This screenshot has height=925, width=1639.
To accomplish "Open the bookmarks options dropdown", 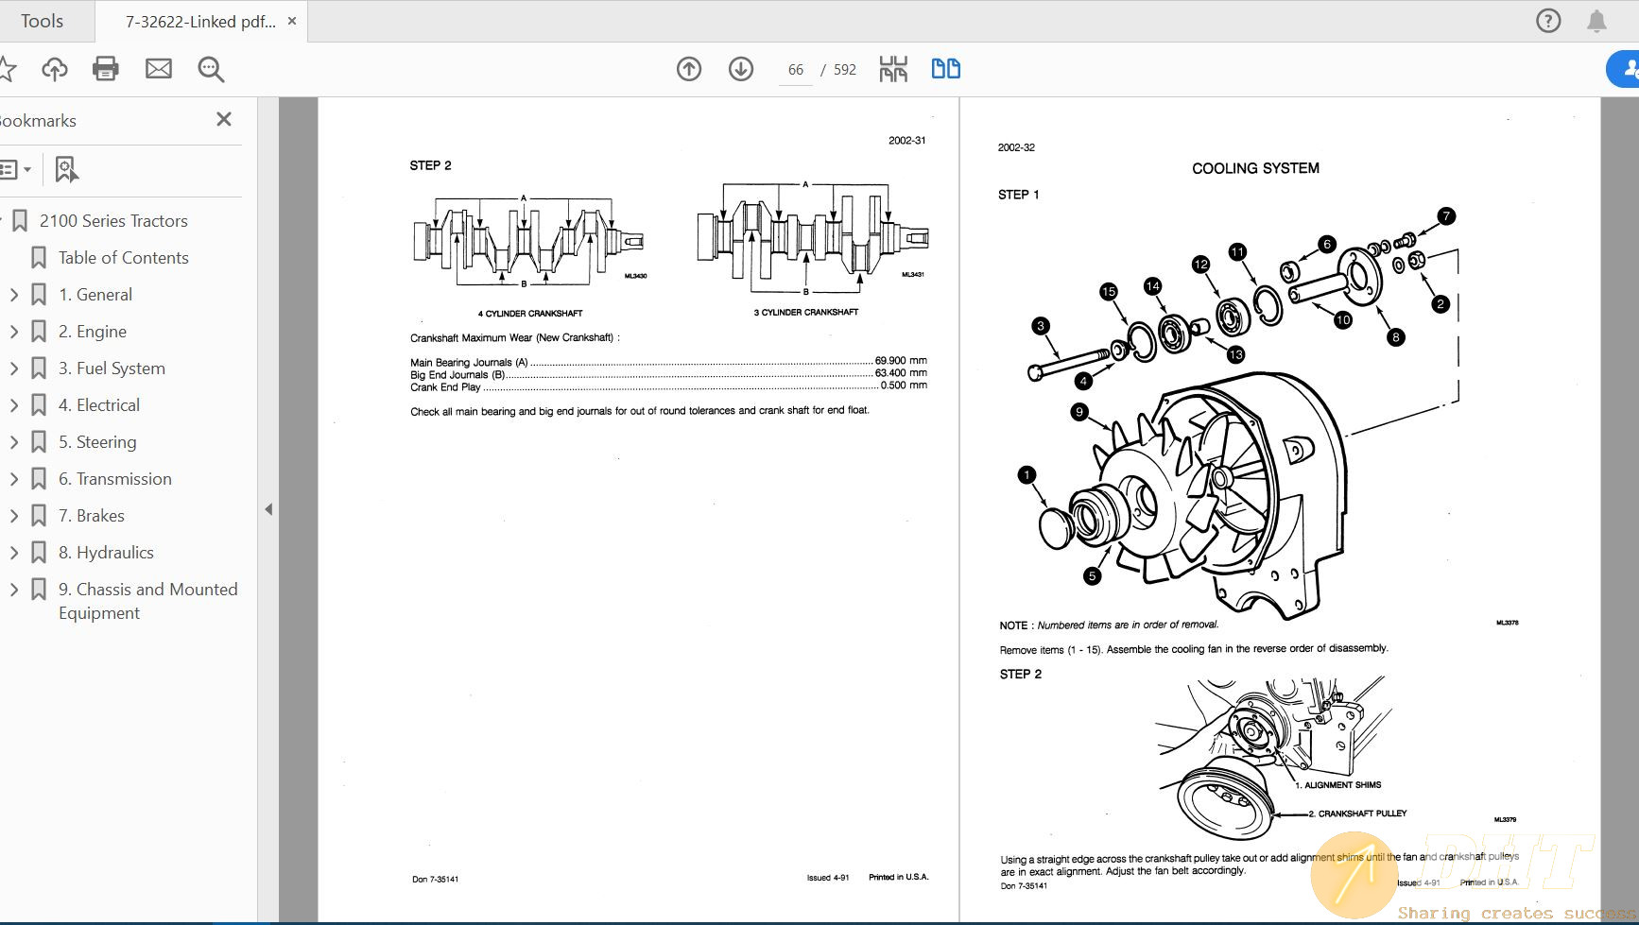I will (x=15, y=170).
